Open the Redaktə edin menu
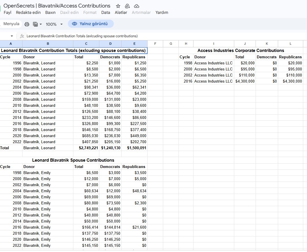The height and width of the screenshot is (252, 307). click(28, 12)
